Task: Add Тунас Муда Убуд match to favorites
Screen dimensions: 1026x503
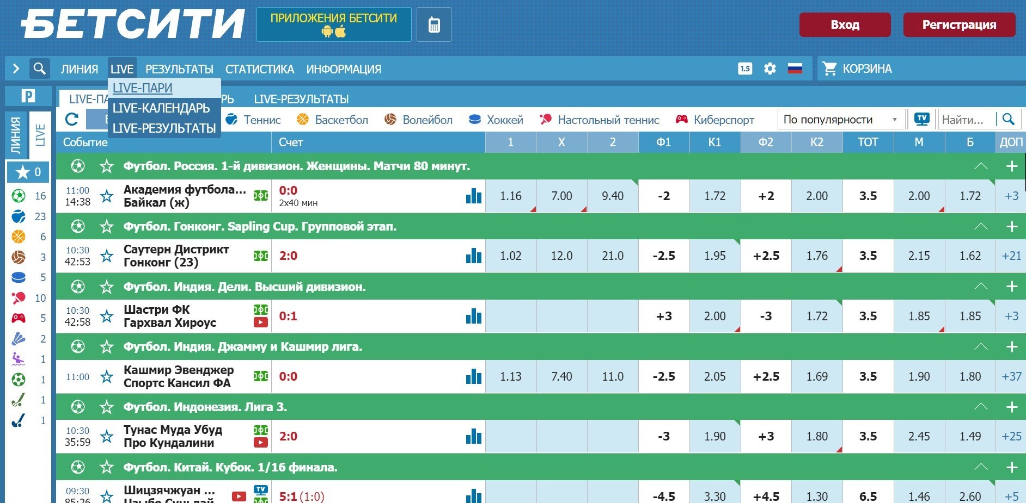Action: coord(107,436)
